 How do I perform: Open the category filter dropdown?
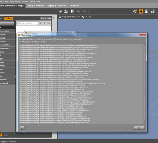[x=7, y=23]
